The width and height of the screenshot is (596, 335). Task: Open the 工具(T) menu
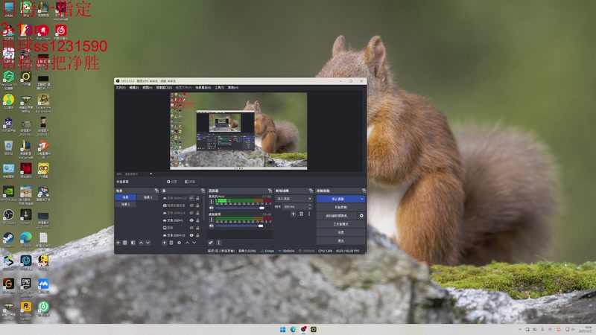pyautogui.click(x=219, y=88)
